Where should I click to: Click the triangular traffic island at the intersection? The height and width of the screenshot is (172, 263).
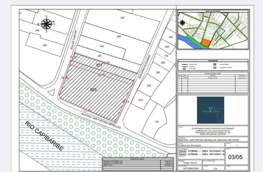click(53, 93)
